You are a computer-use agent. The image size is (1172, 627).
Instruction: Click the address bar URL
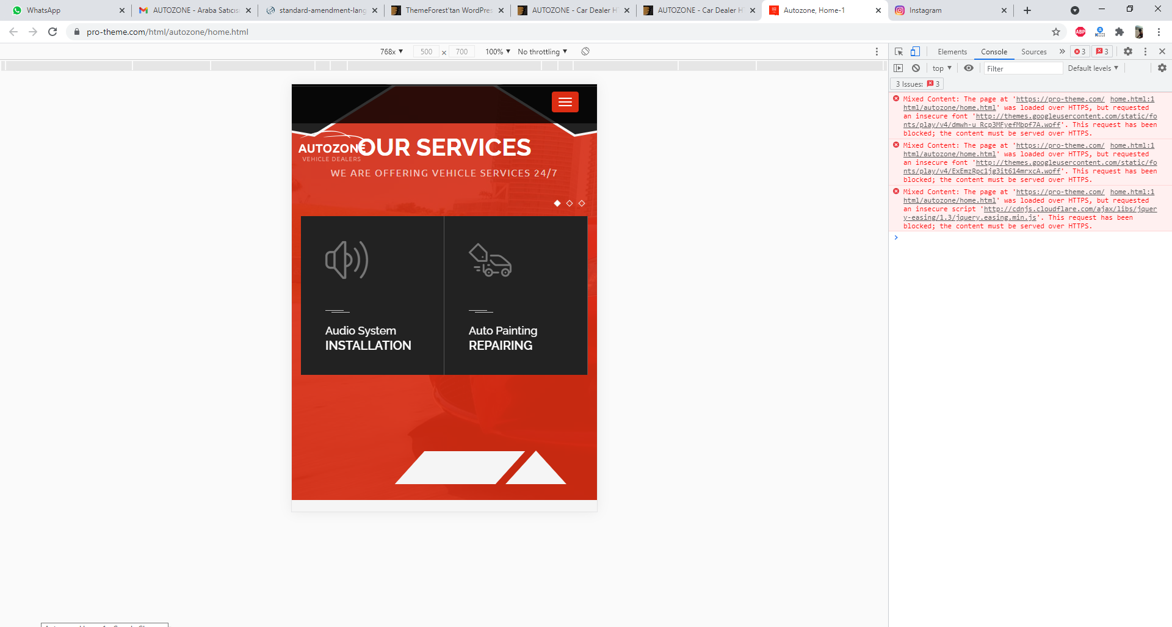167,32
